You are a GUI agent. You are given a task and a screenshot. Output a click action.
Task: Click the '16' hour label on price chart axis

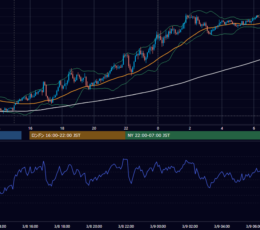point(30,128)
